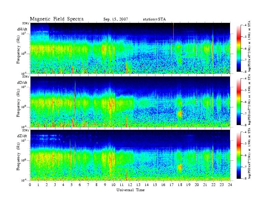Select the dZ/dt panel label
The width and height of the screenshot is (274, 212).
click(x=22, y=136)
